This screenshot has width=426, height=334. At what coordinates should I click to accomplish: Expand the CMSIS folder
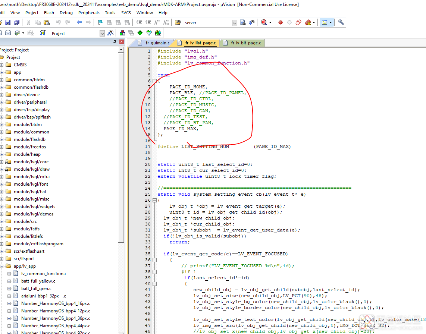(x=1, y=65)
